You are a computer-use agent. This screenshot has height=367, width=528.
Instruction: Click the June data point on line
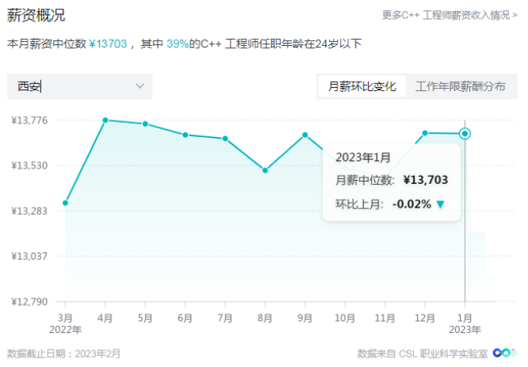(185, 135)
